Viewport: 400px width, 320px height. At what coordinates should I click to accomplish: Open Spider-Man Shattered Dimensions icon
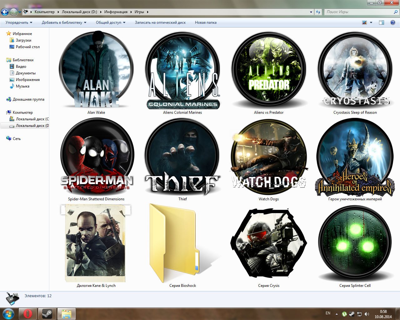click(x=97, y=156)
